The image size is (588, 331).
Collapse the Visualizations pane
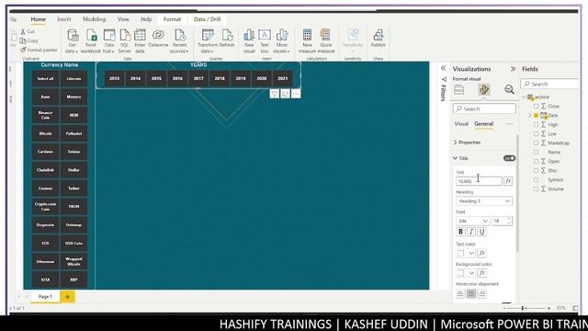[513, 69]
